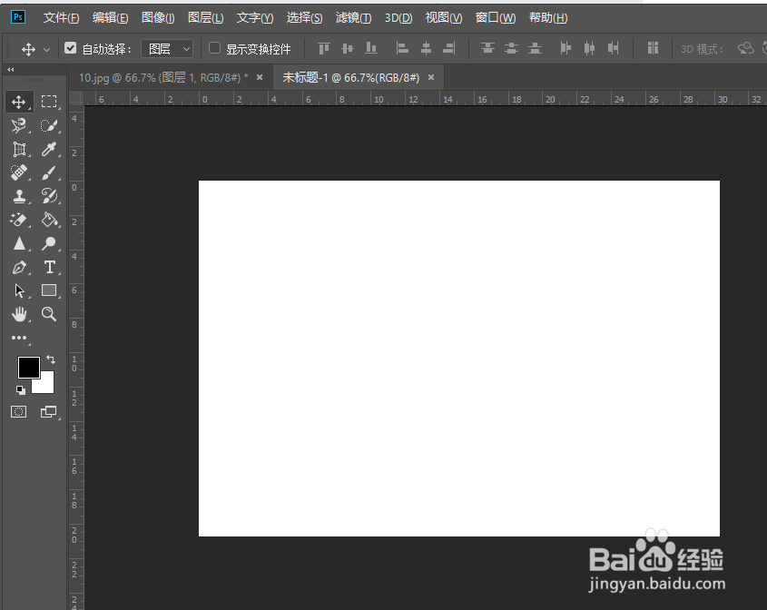Select the Pen tool
Viewport: 767px width, 610px height.
pos(19,267)
